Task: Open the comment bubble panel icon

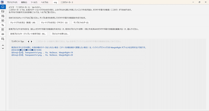Action: click(x=3, y=21)
